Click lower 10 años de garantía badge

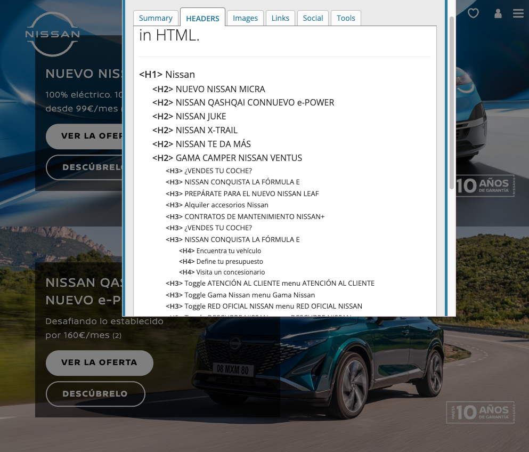(481, 413)
